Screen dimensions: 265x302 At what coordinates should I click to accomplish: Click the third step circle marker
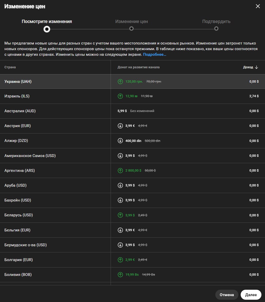tap(216, 28)
